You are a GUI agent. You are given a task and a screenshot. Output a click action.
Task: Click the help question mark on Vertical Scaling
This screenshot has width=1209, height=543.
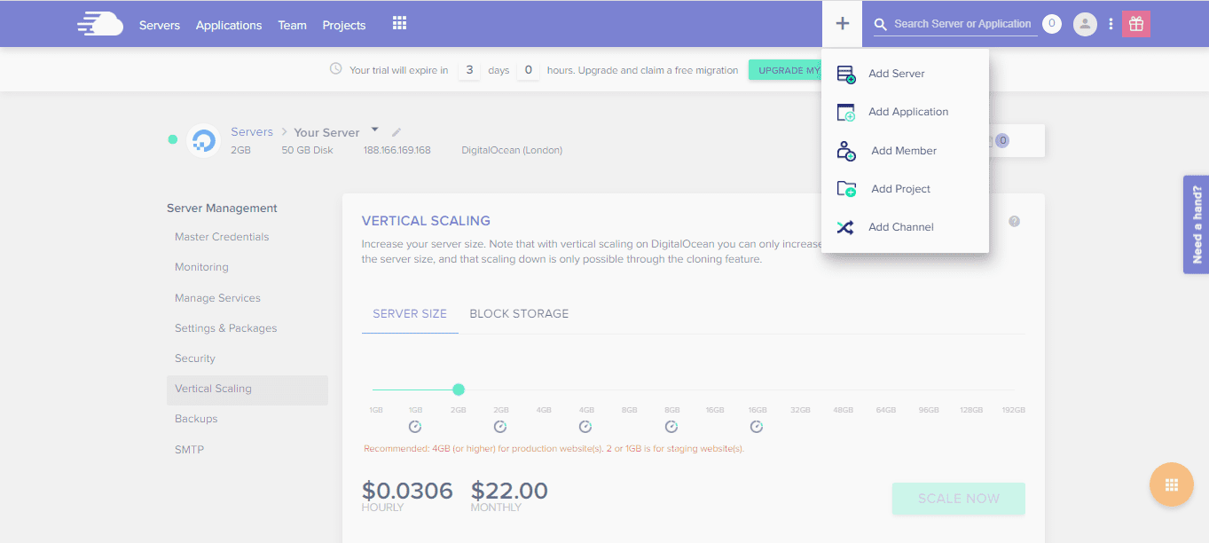(x=1014, y=221)
